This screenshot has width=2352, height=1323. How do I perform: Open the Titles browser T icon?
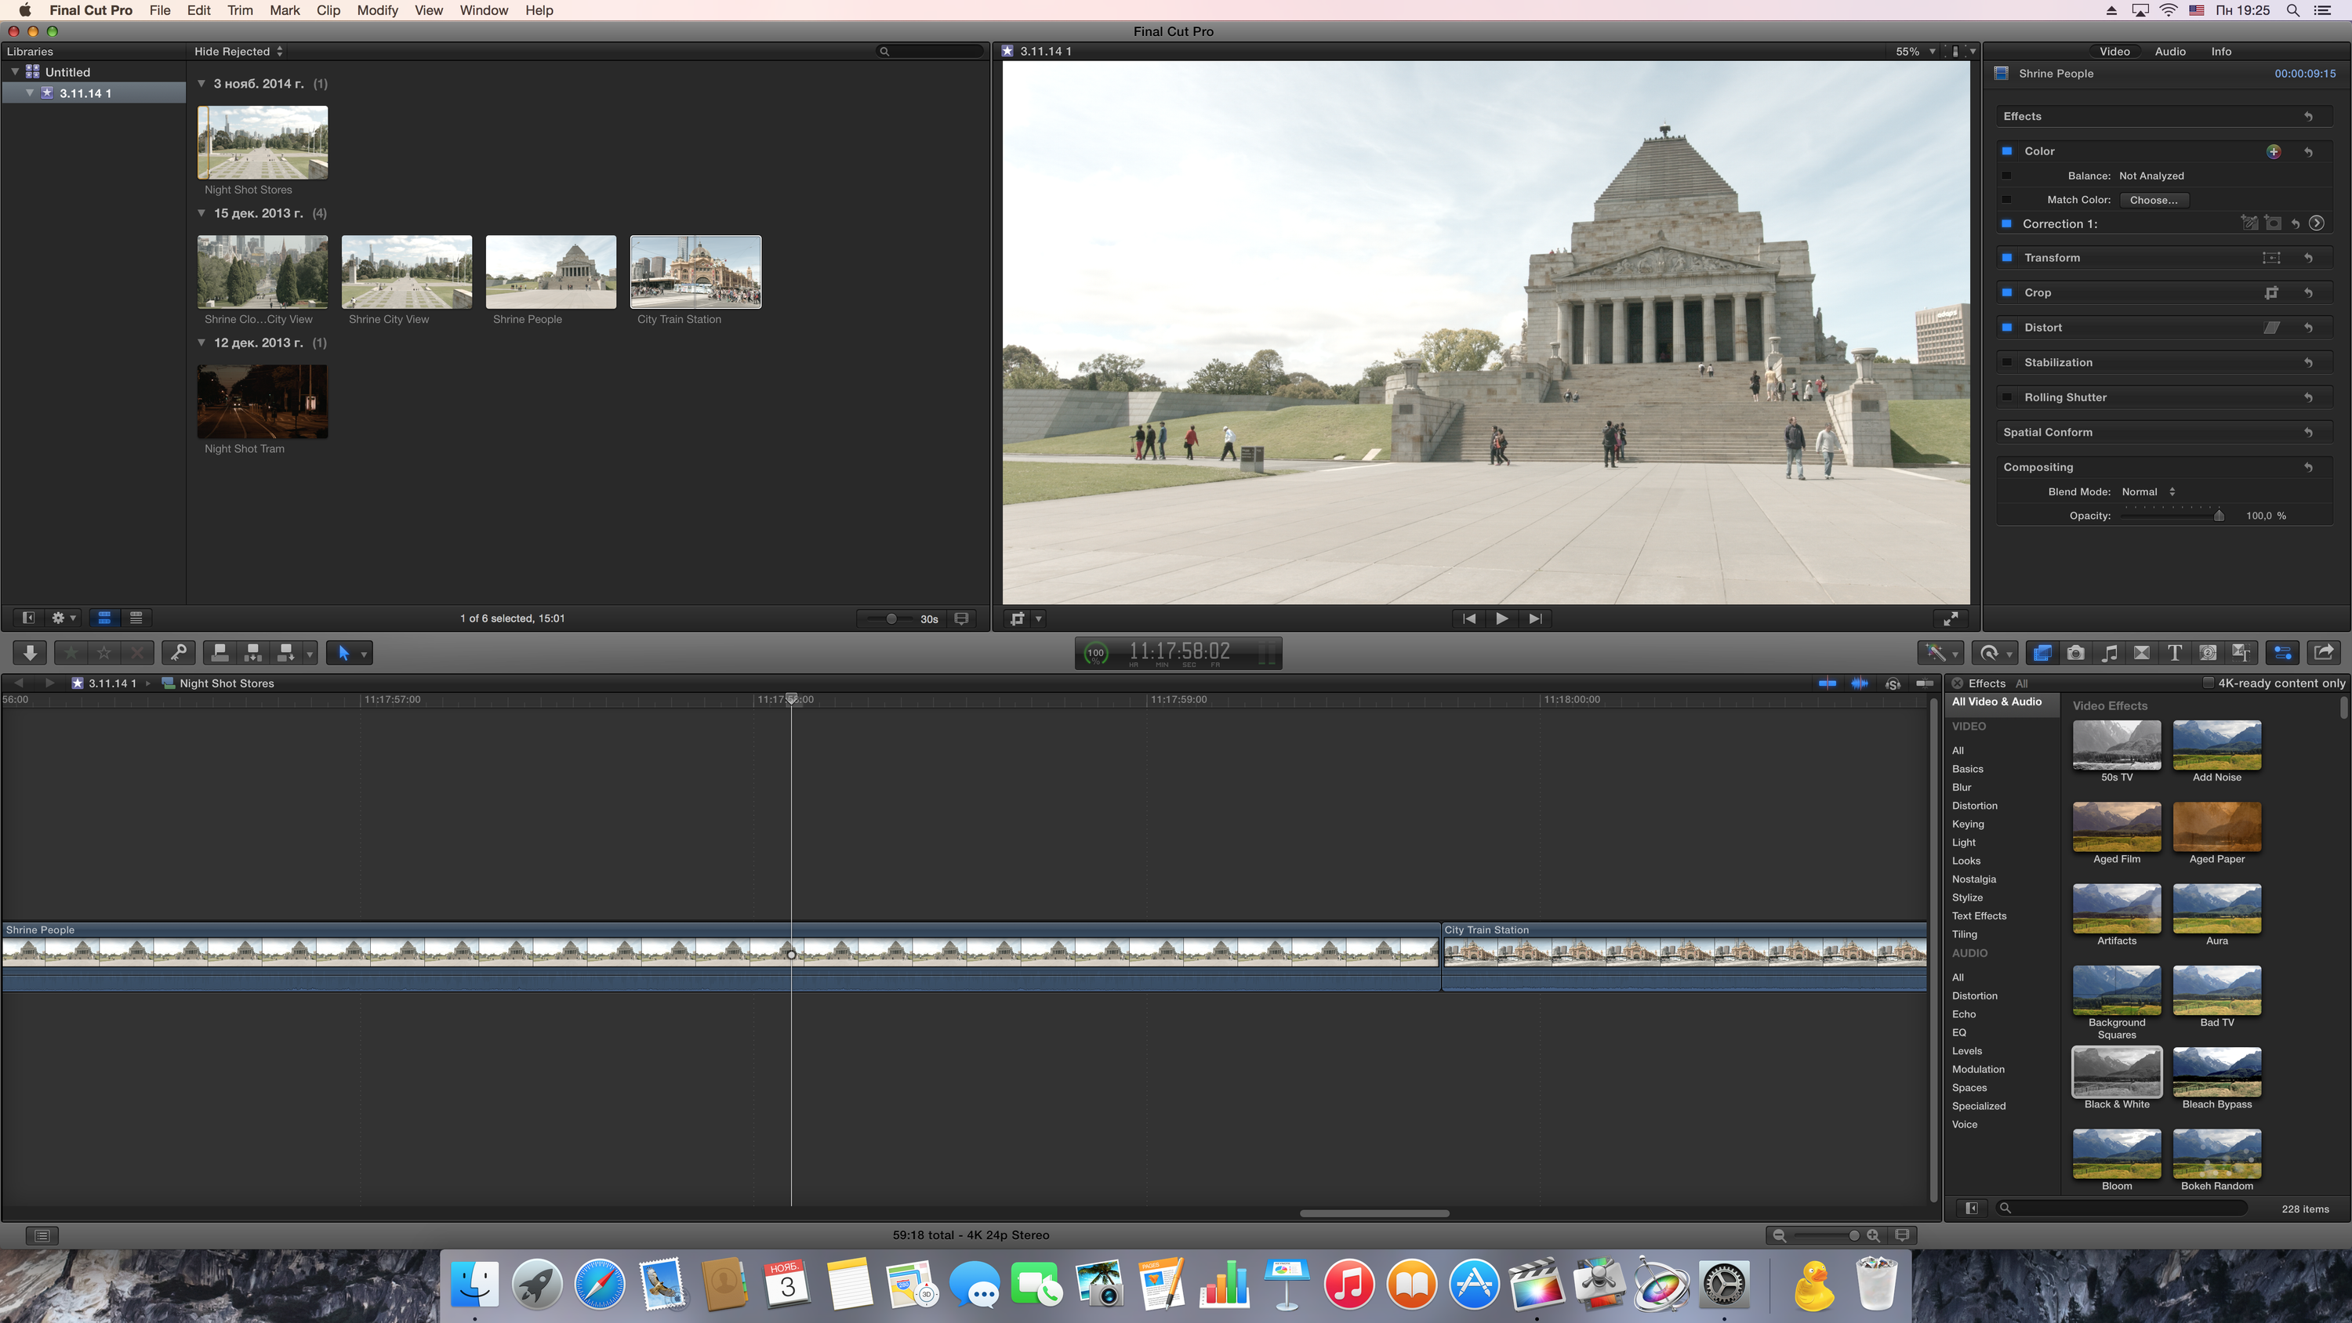click(2175, 652)
